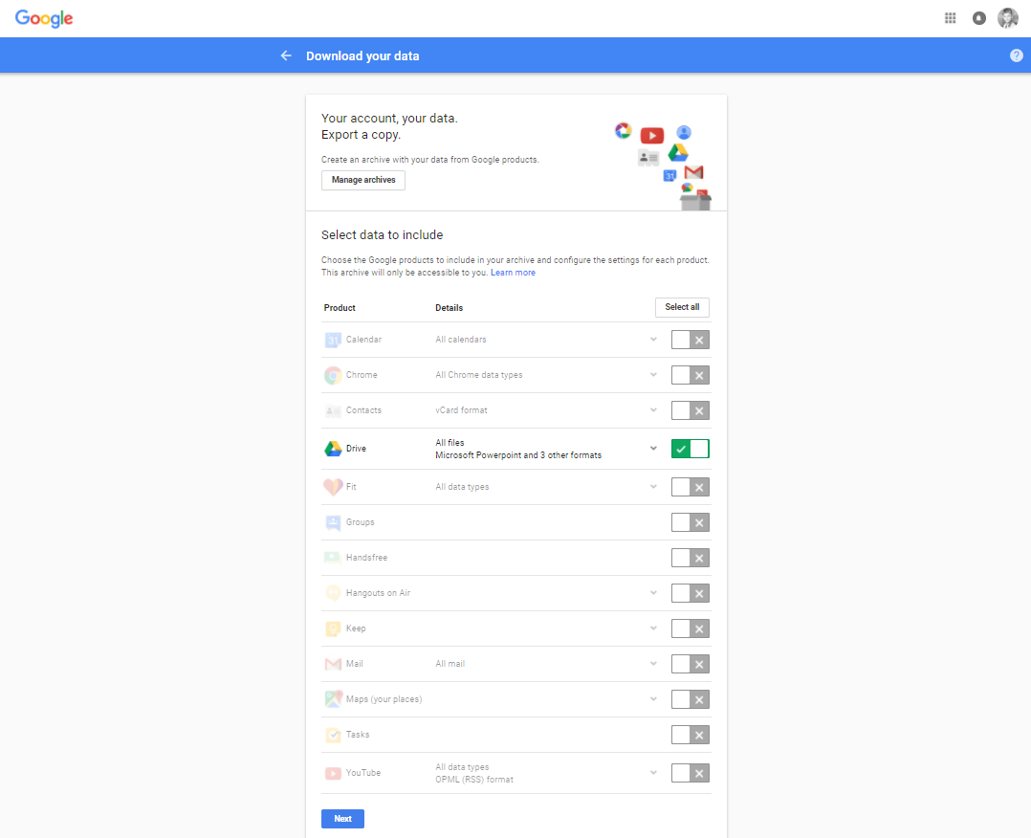The image size is (1031, 838).
Task: Click the Fit heart icon
Action: point(334,488)
